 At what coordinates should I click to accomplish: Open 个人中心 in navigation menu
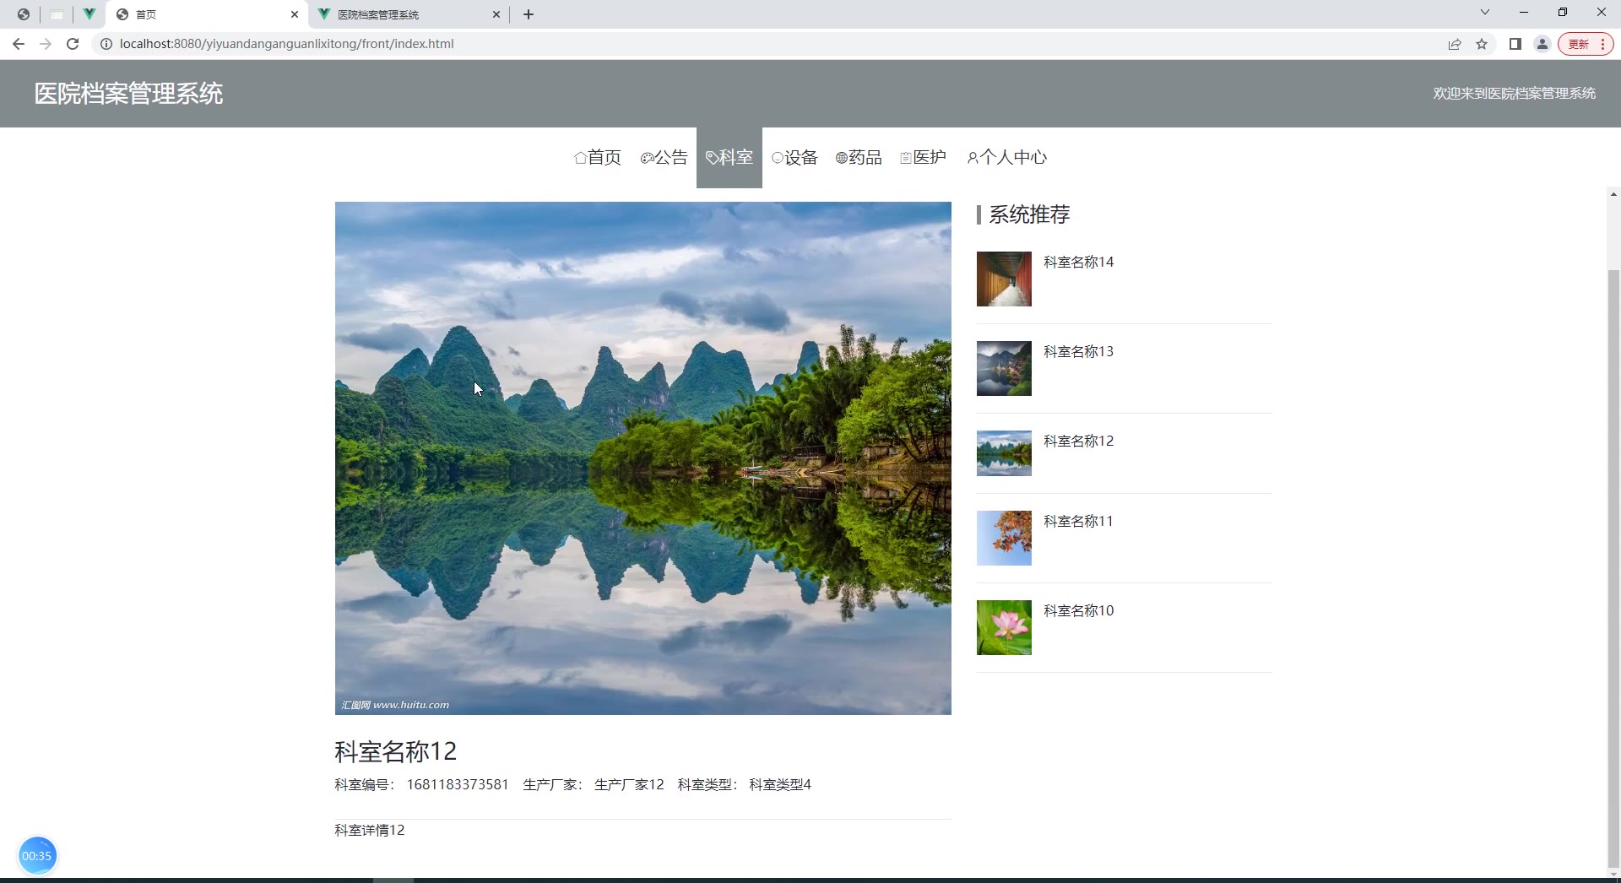coord(1006,157)
